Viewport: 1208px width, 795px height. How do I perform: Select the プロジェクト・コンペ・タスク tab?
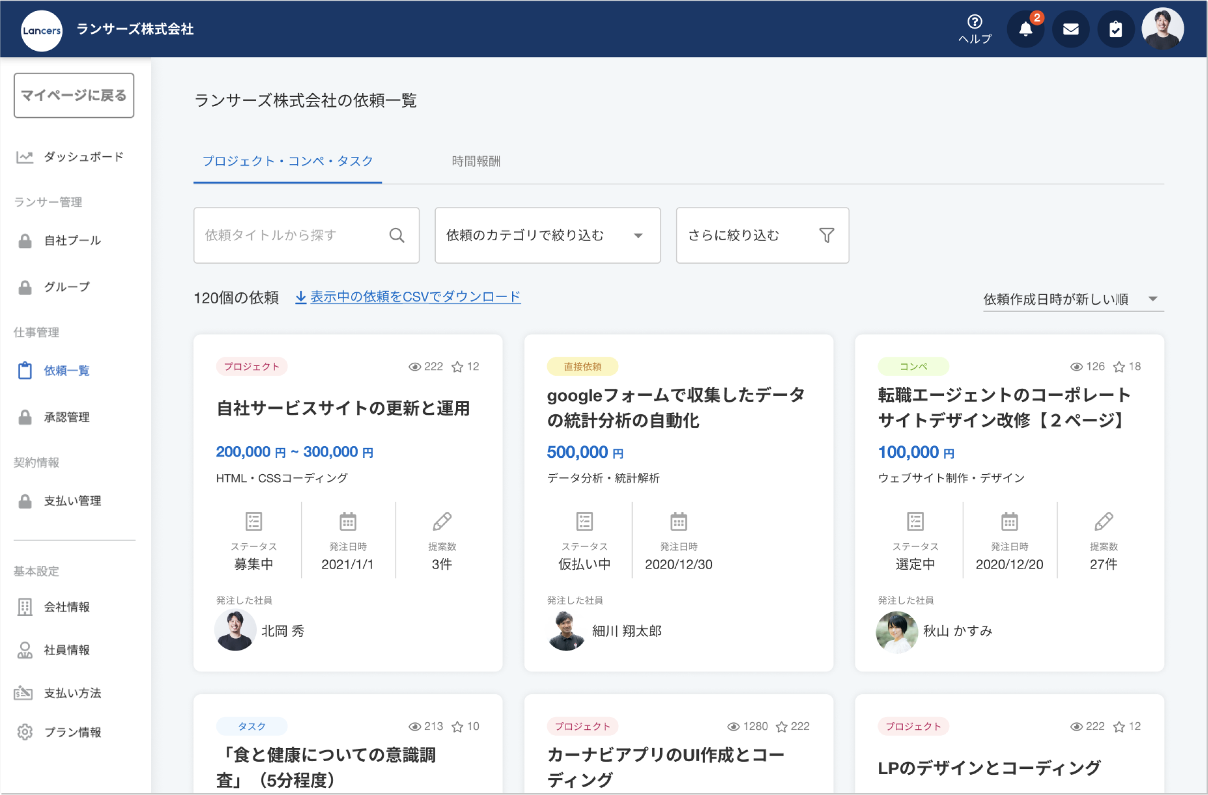click(x=287, y=161)
